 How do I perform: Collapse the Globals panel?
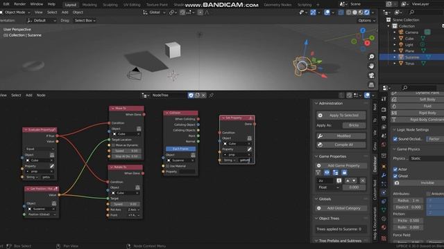[x=316, y=199]
